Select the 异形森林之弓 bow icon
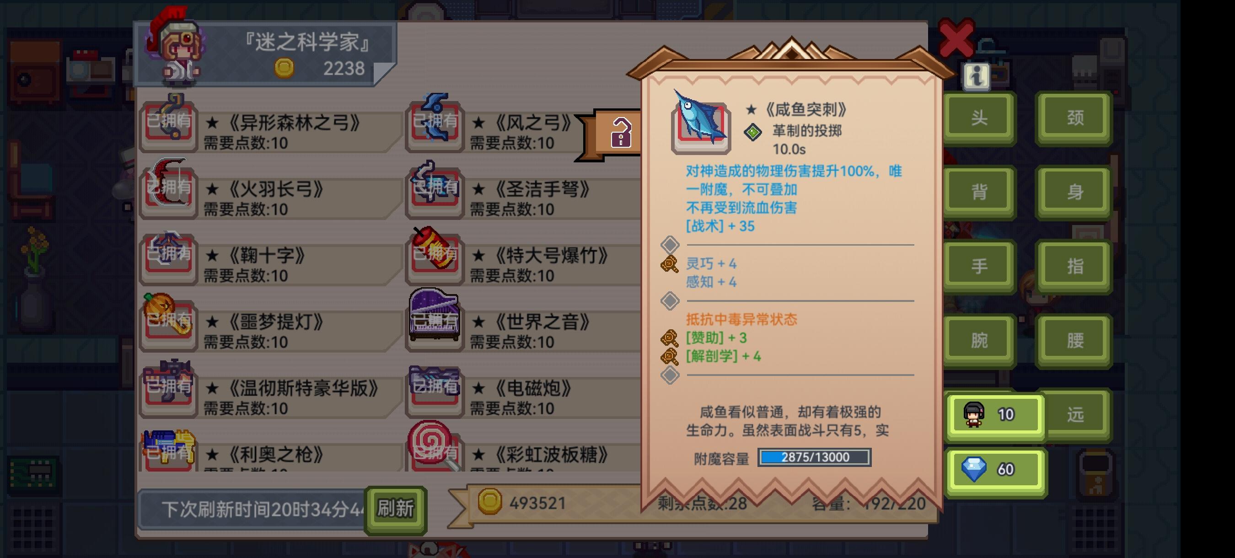Image resolution: width=1235 pixels, height=558 pixels. point(169,123)
